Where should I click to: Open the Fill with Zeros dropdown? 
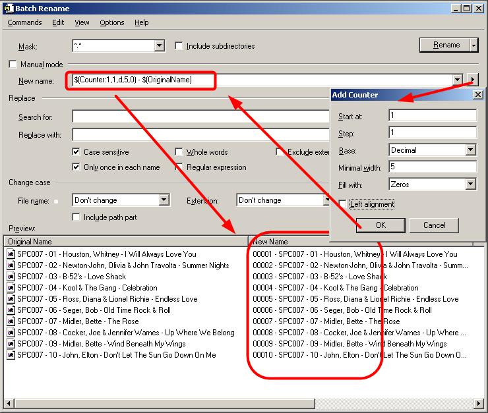(470, 184)
